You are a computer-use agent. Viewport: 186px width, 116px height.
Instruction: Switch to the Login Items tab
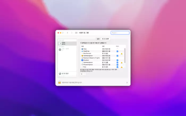[x=105, y=39]
